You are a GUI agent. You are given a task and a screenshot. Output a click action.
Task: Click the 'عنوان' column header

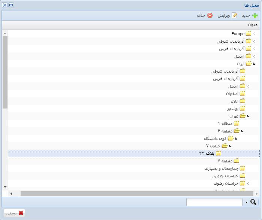coord(252,25)
